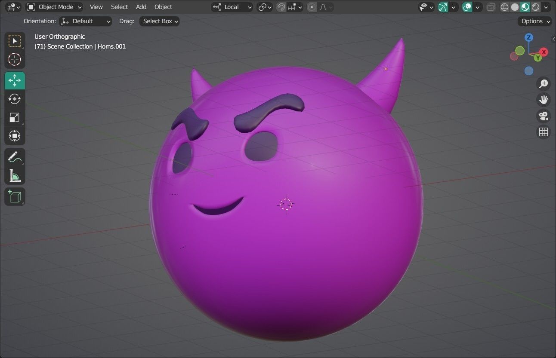
Task: Select the Move tool
Action: (x=15, y=80)
